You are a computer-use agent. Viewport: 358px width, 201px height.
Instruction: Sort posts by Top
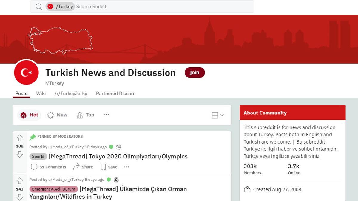click(86, 115)
